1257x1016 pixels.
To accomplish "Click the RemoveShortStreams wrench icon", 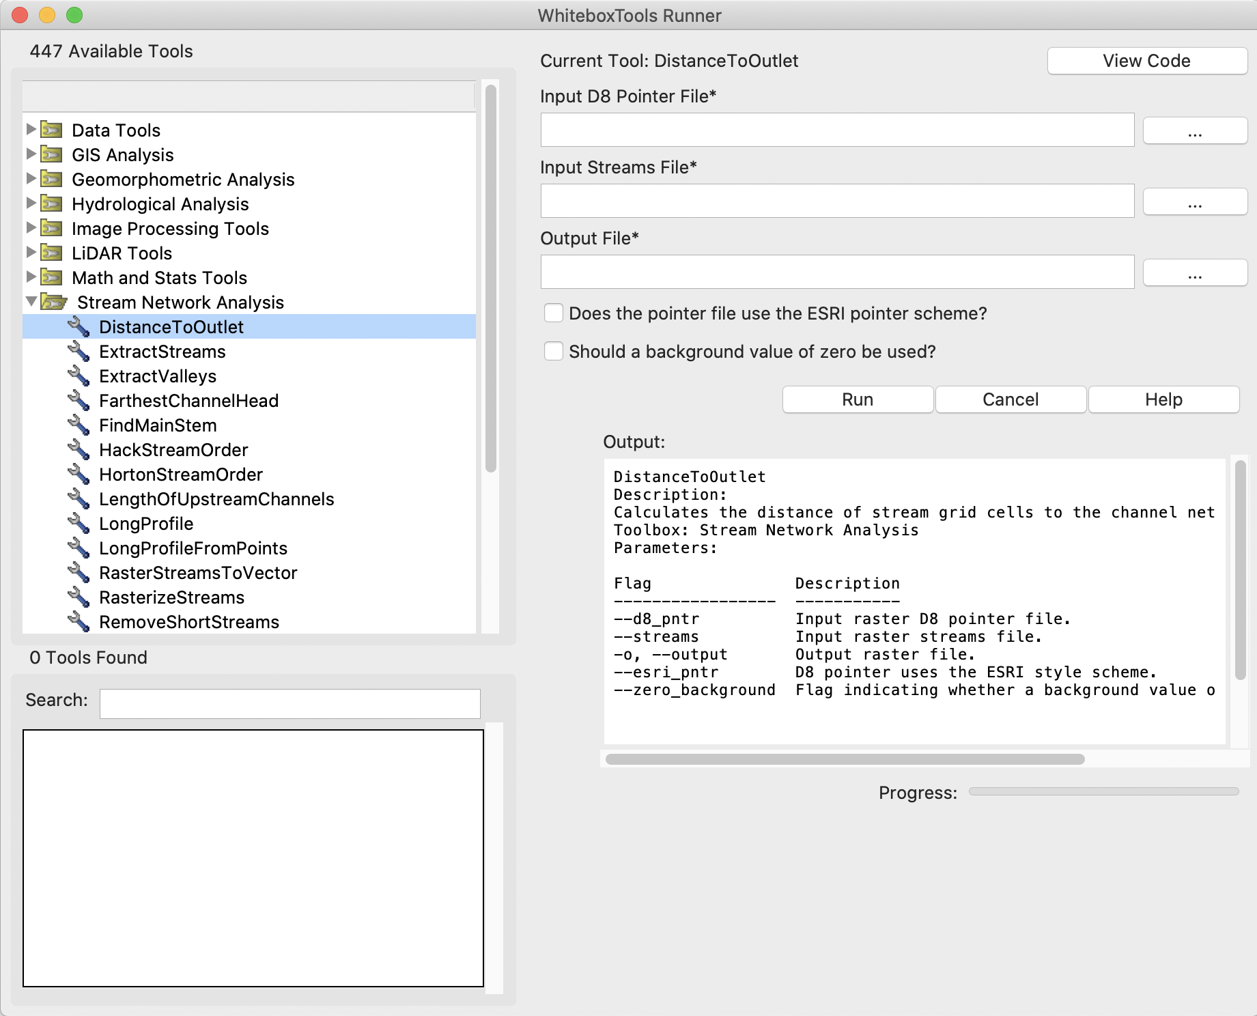I will point(79,622).
